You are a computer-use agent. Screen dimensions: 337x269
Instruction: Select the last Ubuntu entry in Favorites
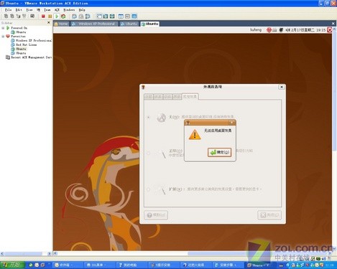(x=19, y=53)
